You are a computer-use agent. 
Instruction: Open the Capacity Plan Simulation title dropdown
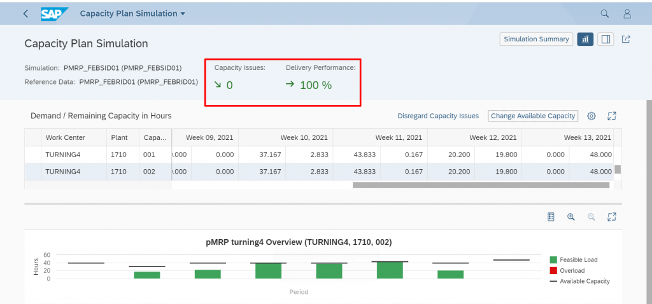click(132, 14)
